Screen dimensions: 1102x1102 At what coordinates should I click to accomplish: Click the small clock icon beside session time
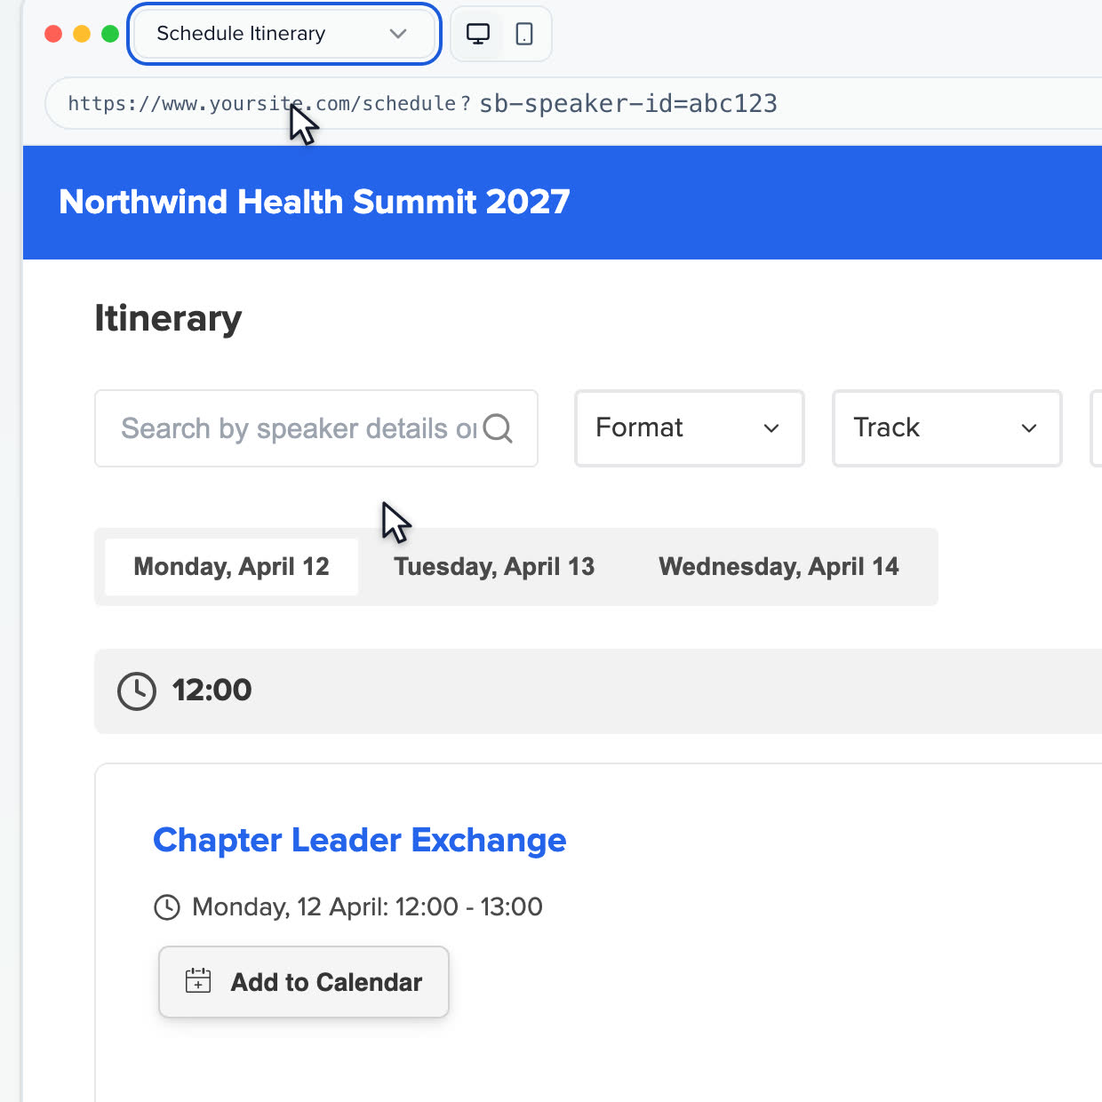(x=167, y=907)
